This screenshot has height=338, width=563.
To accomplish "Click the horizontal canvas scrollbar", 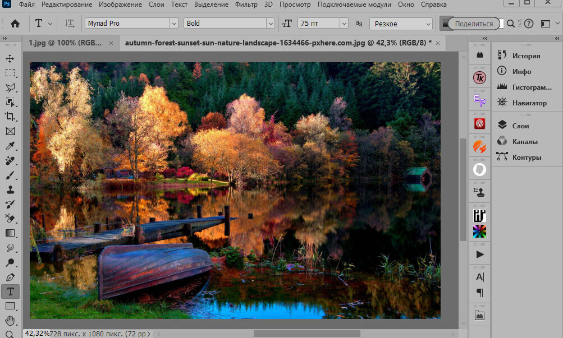I will (x=306, y=334).
